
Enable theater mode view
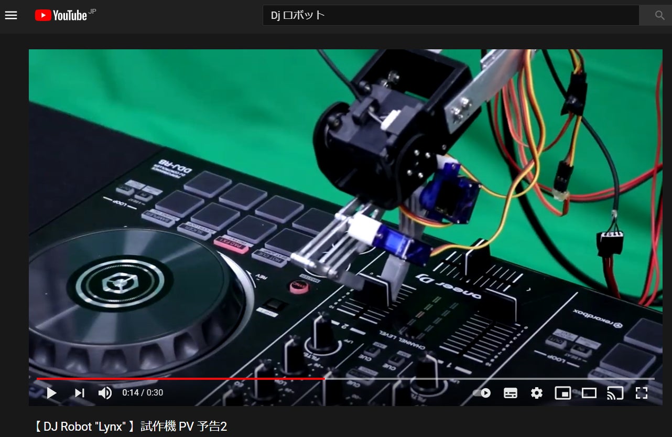point(589,393)
